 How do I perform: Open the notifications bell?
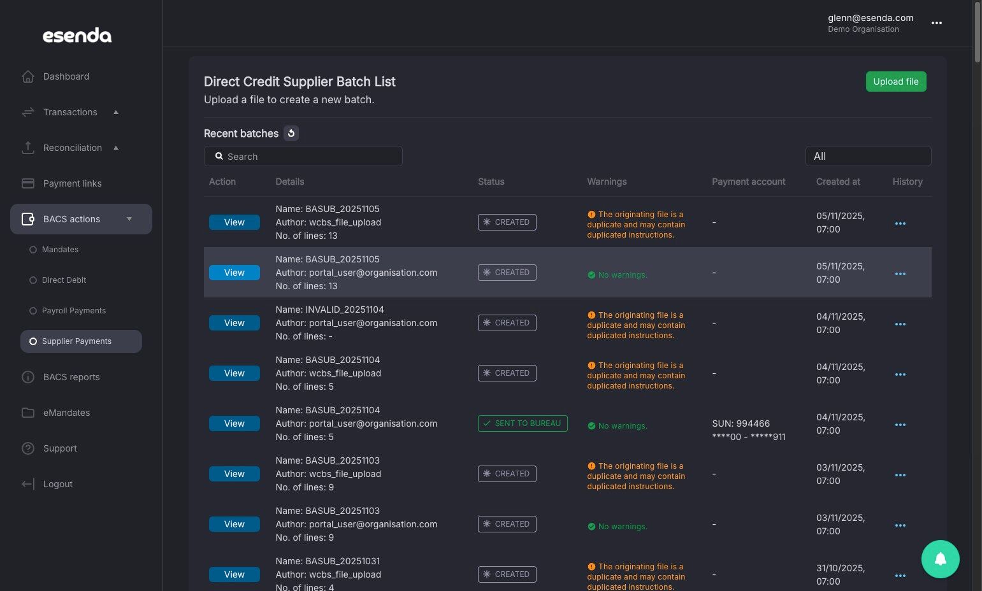941,559
